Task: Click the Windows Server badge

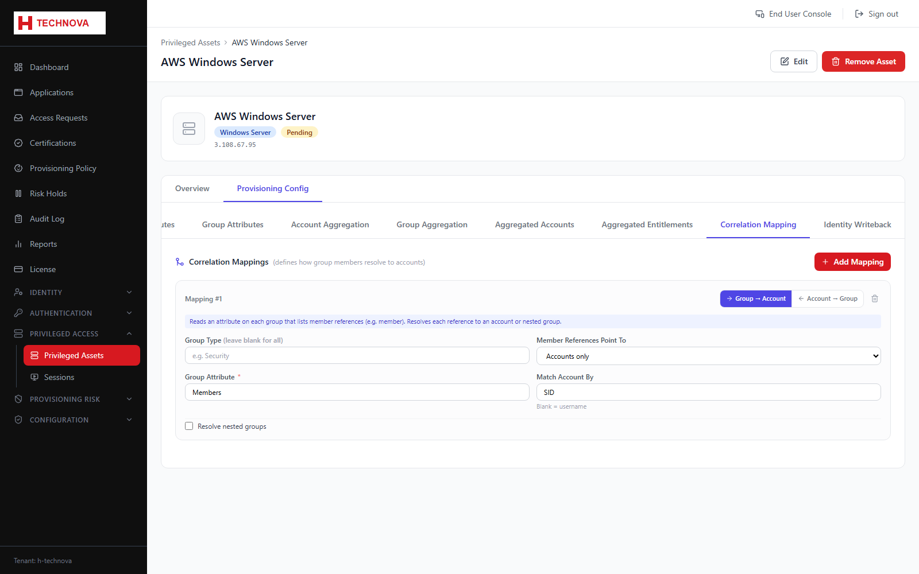Action: 245,132
